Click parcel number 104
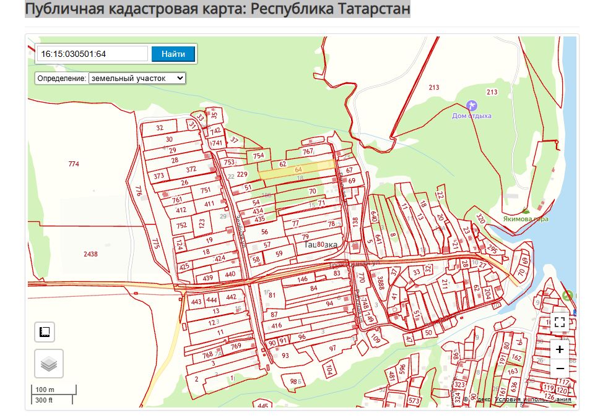Screen dimensions: 595x418 [329, 369]
